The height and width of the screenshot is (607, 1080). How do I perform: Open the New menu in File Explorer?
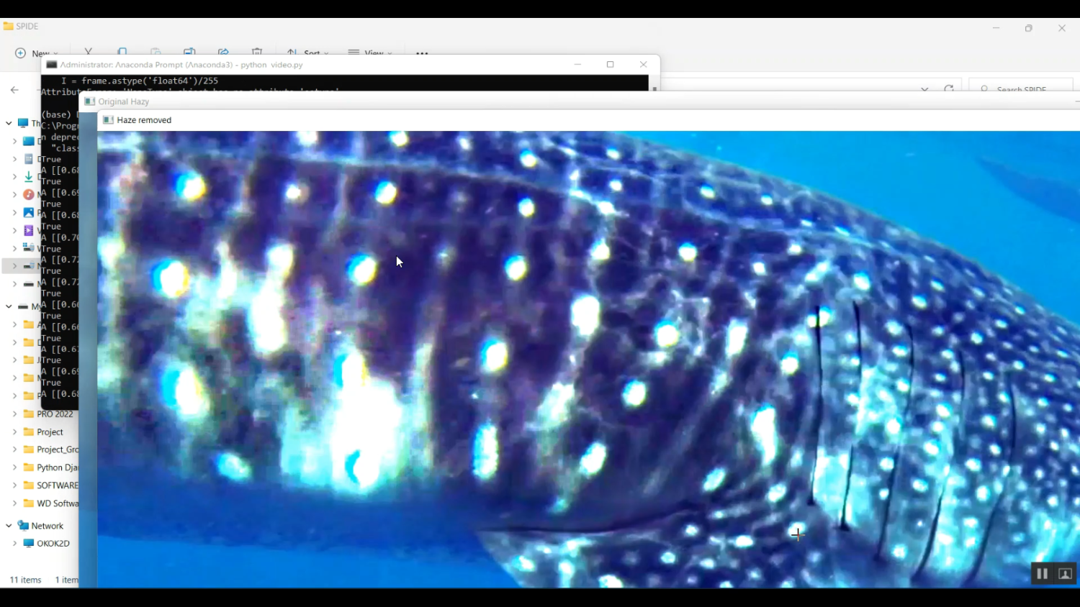pos(36,53)
